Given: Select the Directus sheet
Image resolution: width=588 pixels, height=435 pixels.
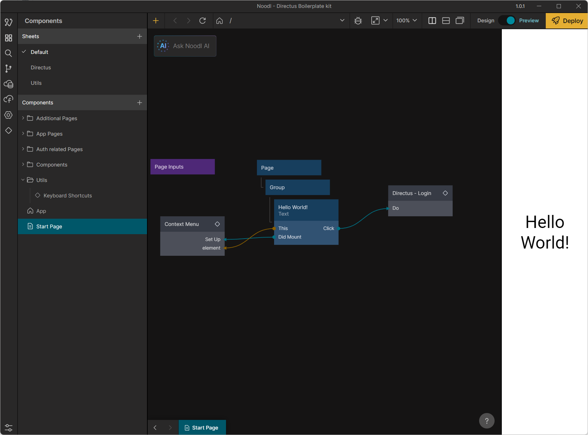Looking at the screenshot, I should click(41, 68).
